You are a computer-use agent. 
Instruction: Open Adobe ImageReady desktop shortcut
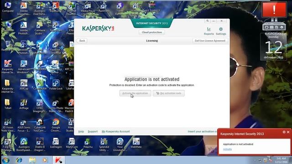[24, 9]
